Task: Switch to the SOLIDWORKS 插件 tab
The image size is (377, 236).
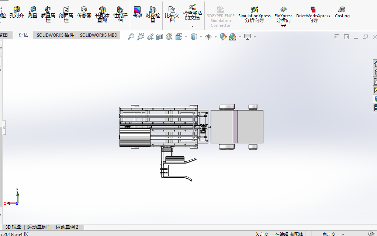Action: [x=55, y=35]
